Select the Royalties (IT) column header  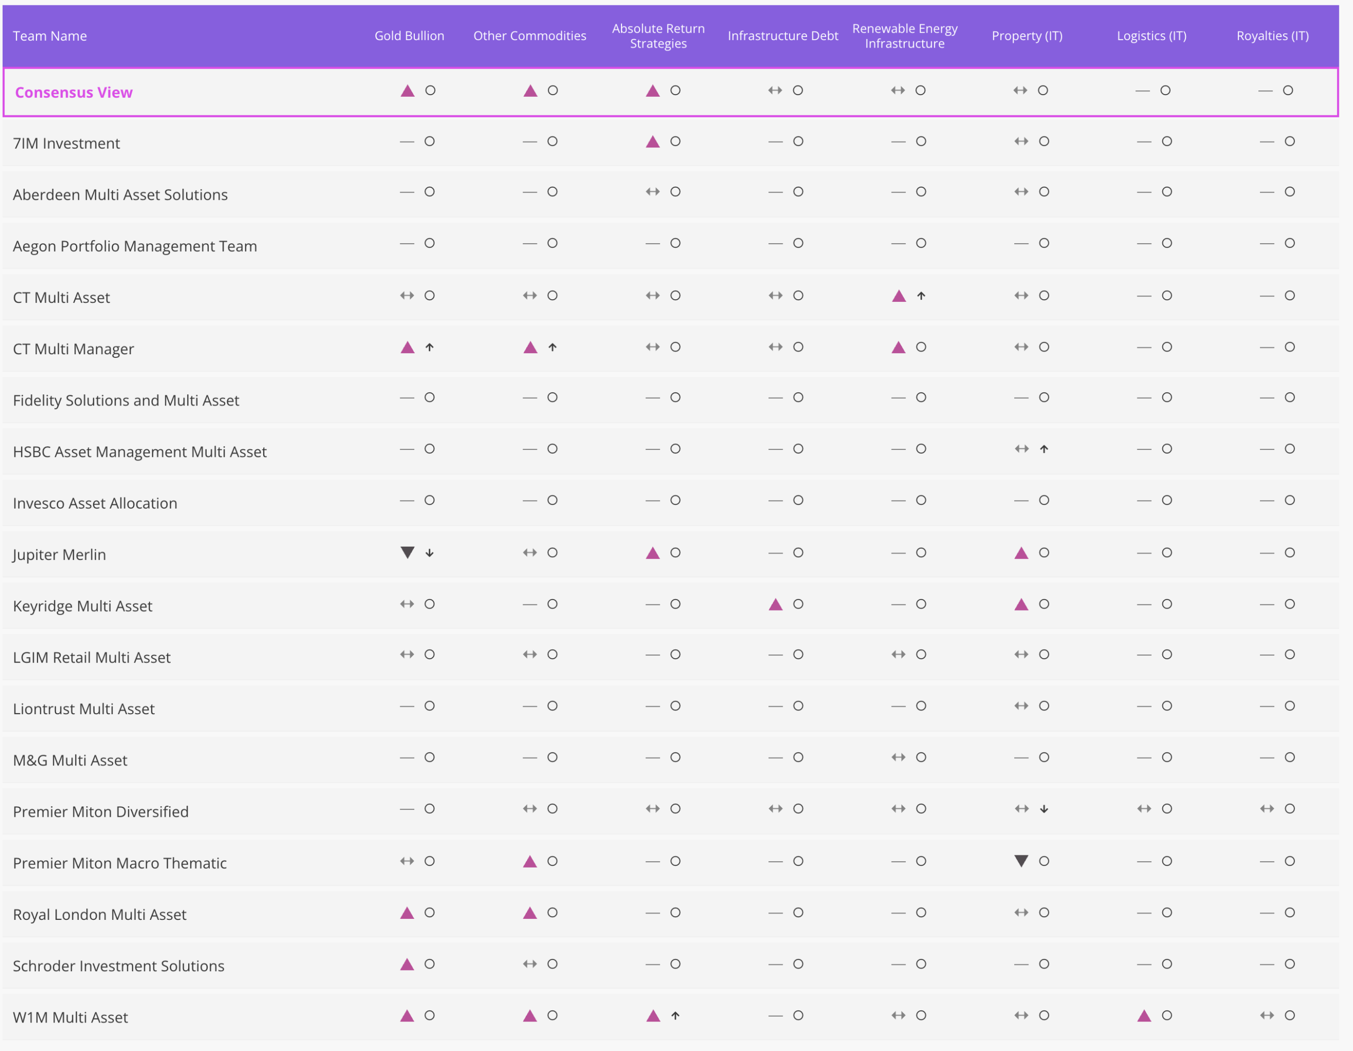point(1273,36)
